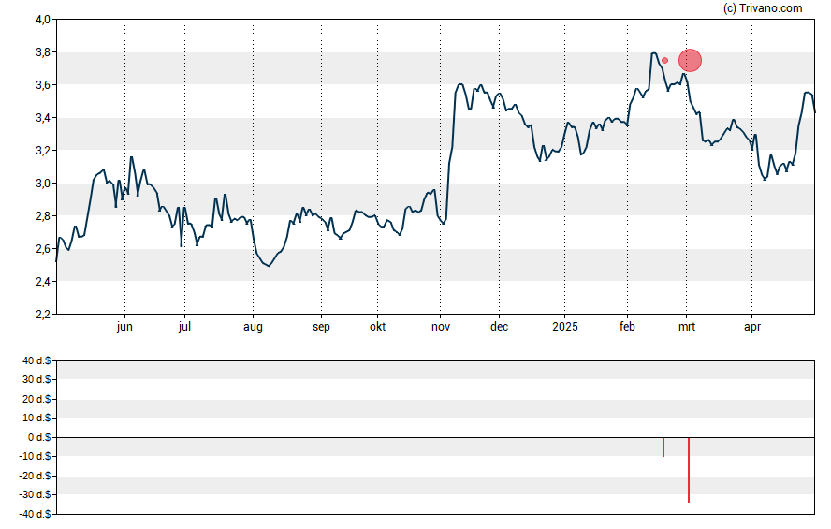Click the '3,4' price axis label
The height and width of the screenshot is (529, 831).
[x=43, y=118]
